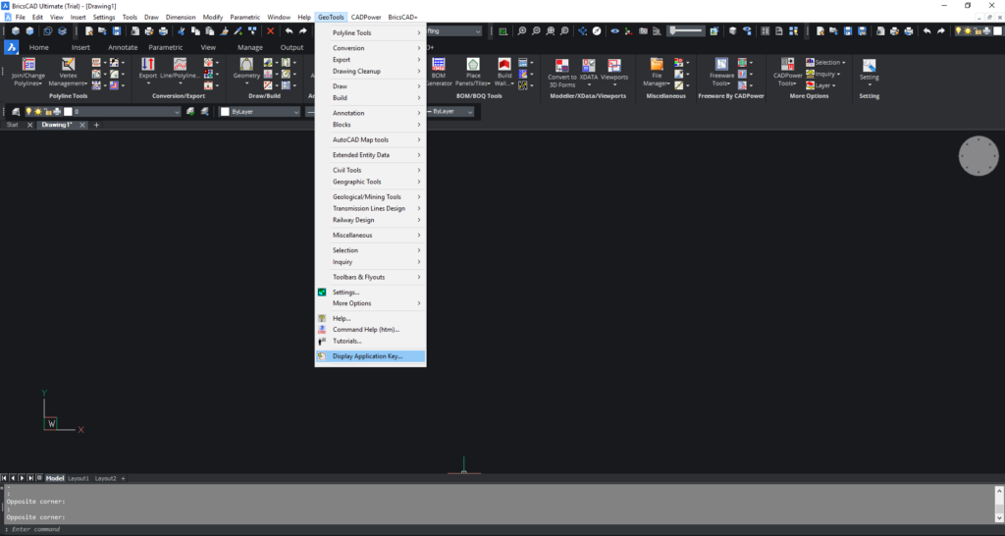
Task: Click the command panel scroll down arrow
Action: (999, 517)
